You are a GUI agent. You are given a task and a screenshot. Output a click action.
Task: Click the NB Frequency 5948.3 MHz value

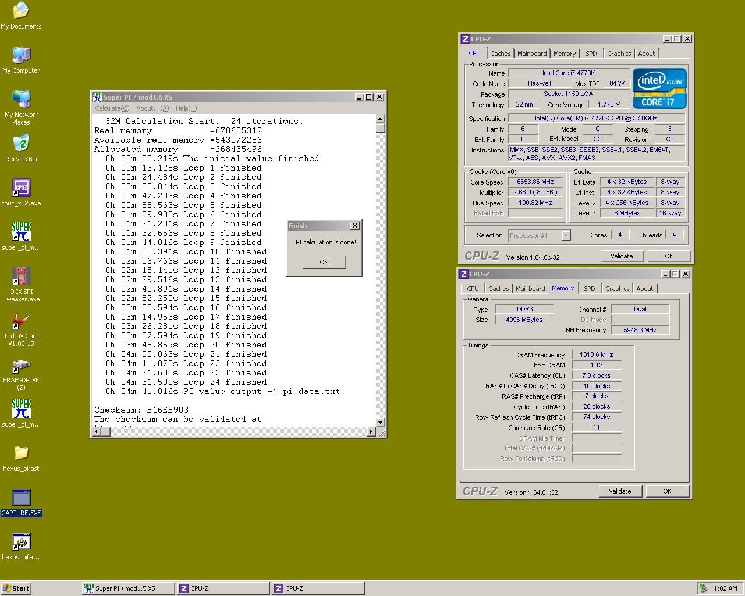640,330
